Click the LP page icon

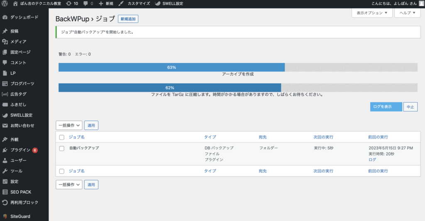click(x=5, y=73)
